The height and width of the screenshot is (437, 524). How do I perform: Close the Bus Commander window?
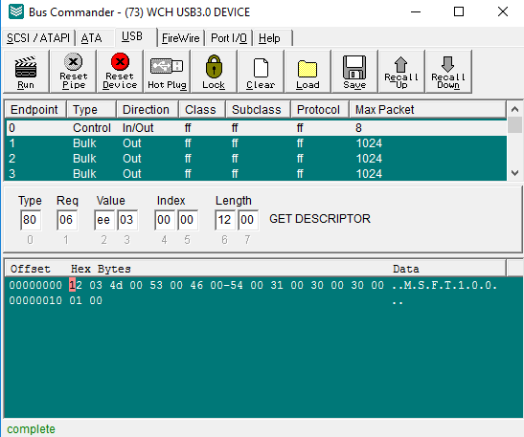point(503,12)
